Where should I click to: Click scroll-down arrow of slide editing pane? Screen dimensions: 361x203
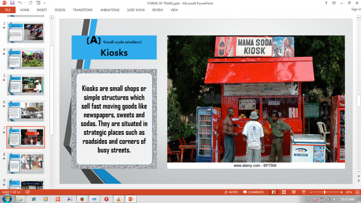tap(358, 172)
